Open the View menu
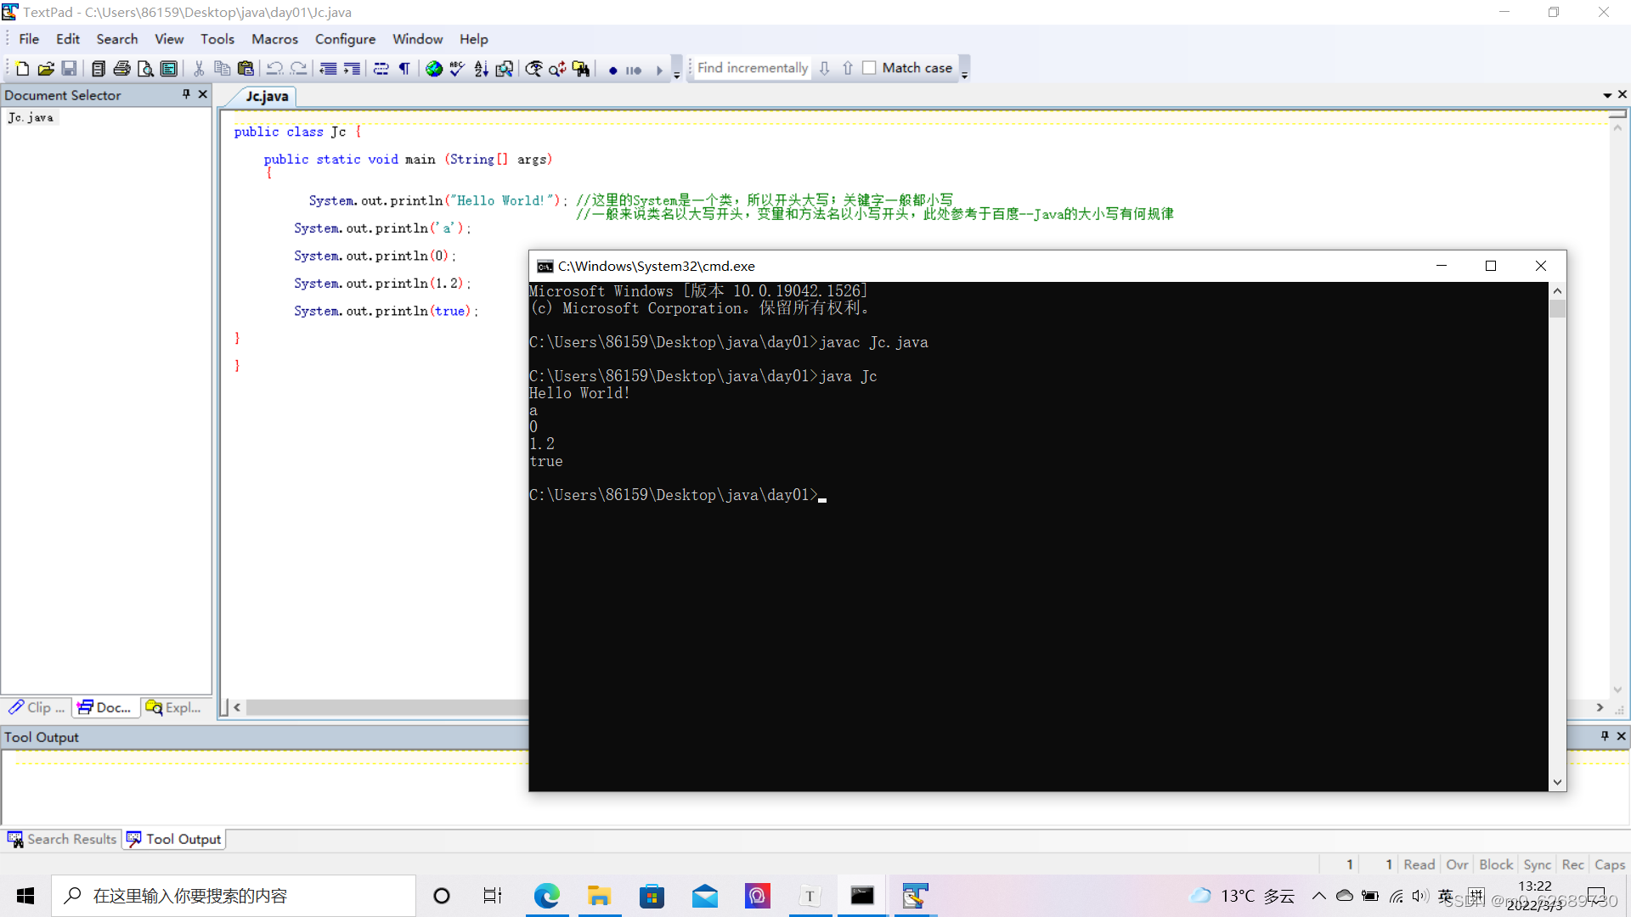Screen dimensions: 1631x917 pos(169,39)
